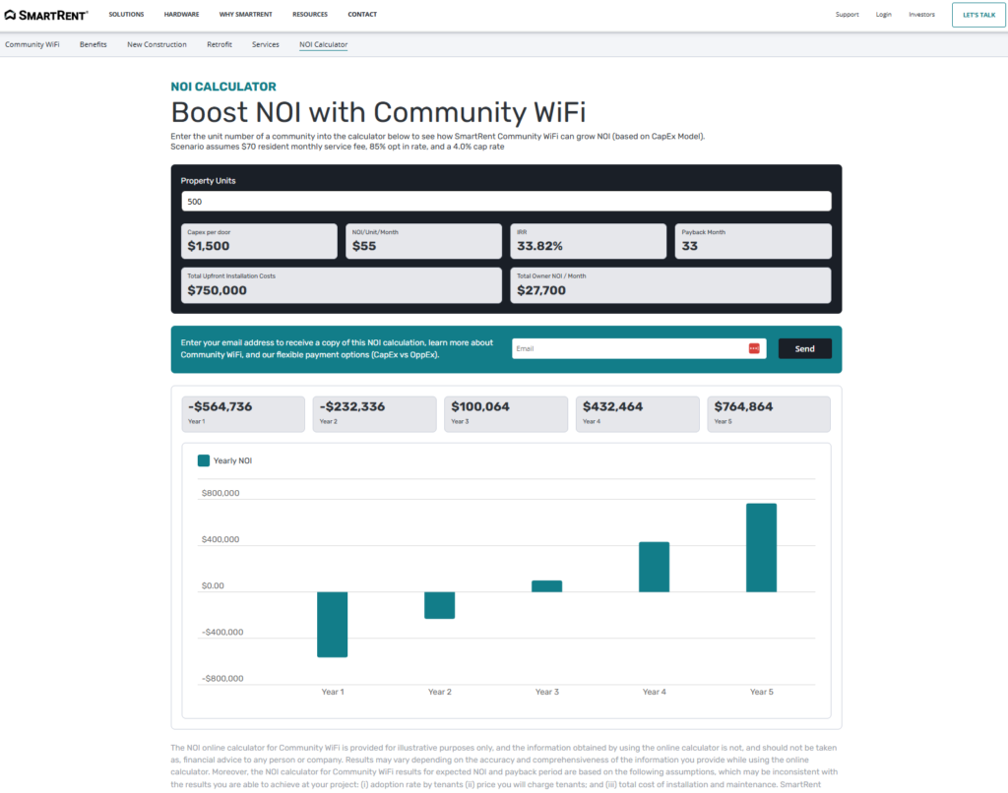Click the Send button
This screenshot has height=793, width=1008.
pyautogui.click(x=803, y=347)
